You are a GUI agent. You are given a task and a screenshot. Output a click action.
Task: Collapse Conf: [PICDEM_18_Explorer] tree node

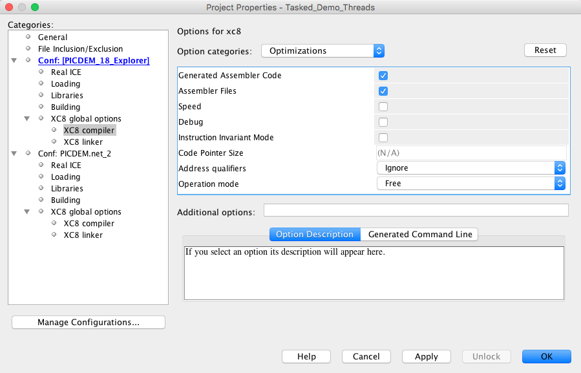point(14,61)
